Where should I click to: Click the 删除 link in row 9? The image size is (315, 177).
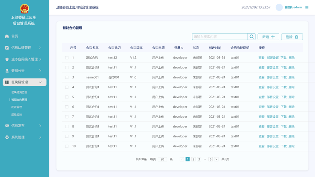pos(291,136)
